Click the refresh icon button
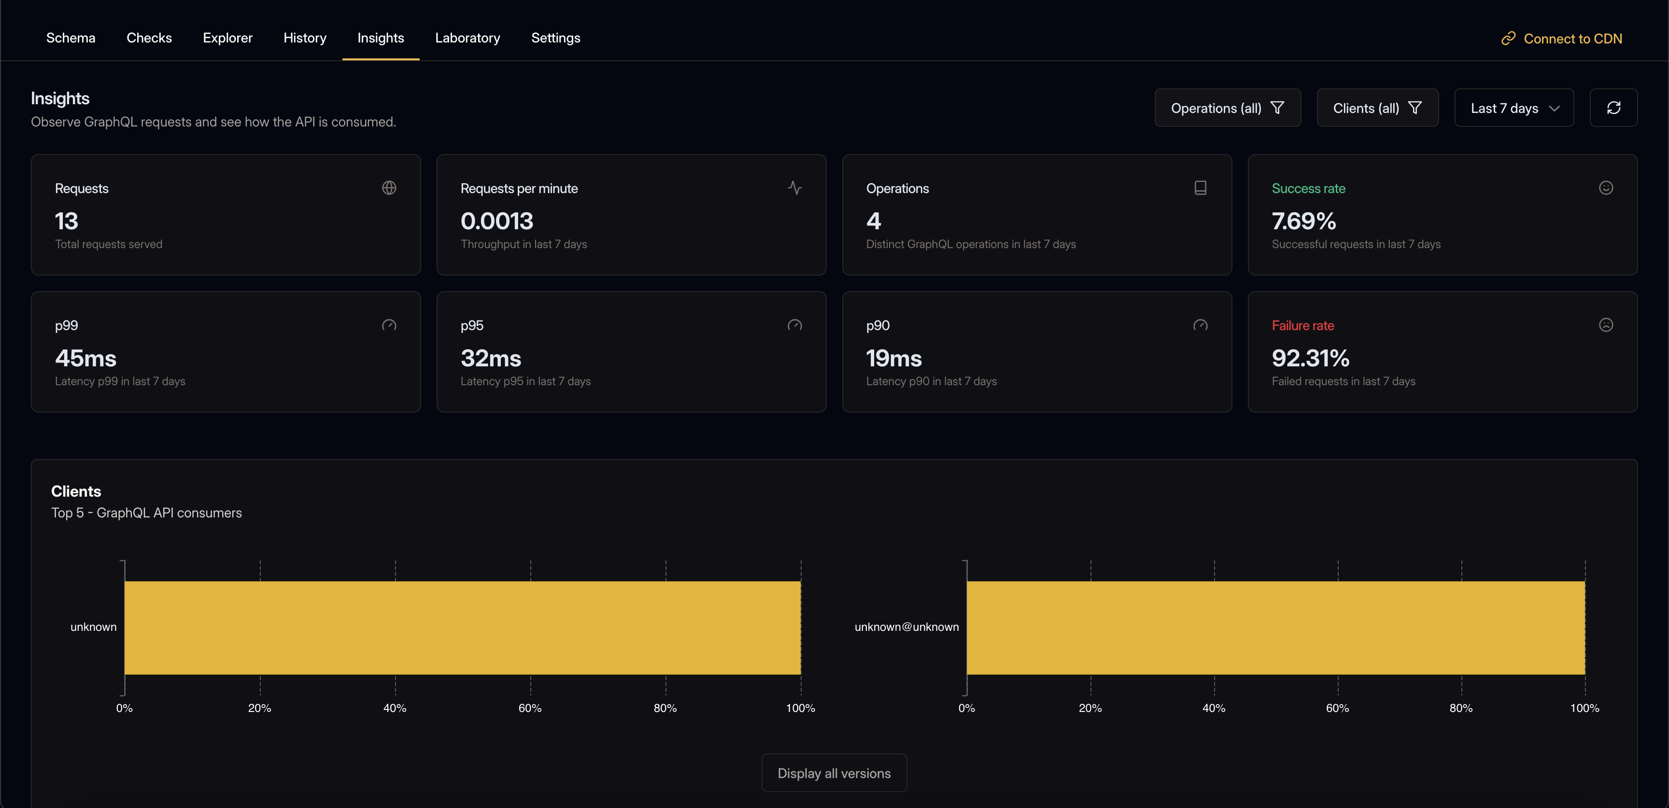 (1613, 108)
